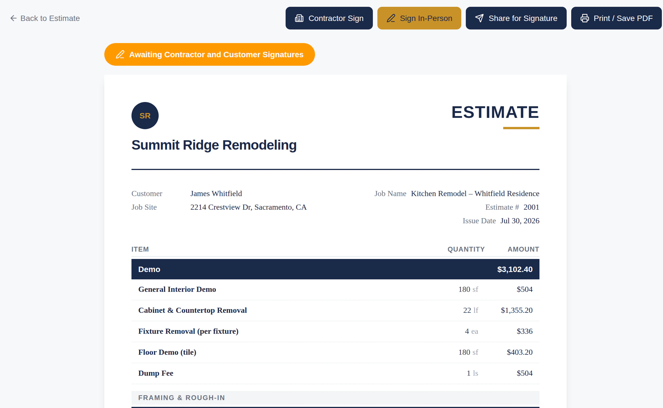Screen dimensions: 663x408
Task: Click customer name James Whitfield
Action: (216, 194)
